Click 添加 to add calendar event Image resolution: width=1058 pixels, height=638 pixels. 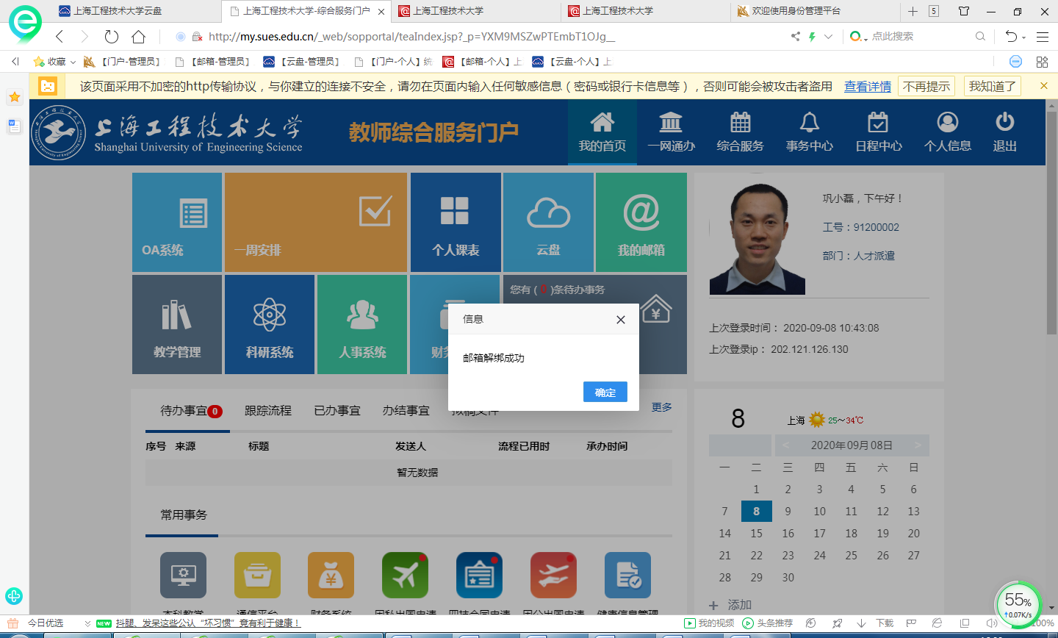(732, 605)
